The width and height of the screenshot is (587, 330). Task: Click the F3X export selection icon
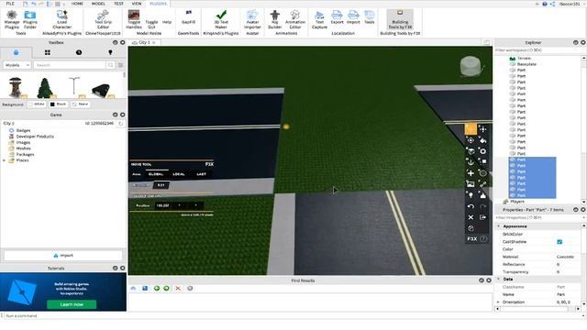coord(482,217)
